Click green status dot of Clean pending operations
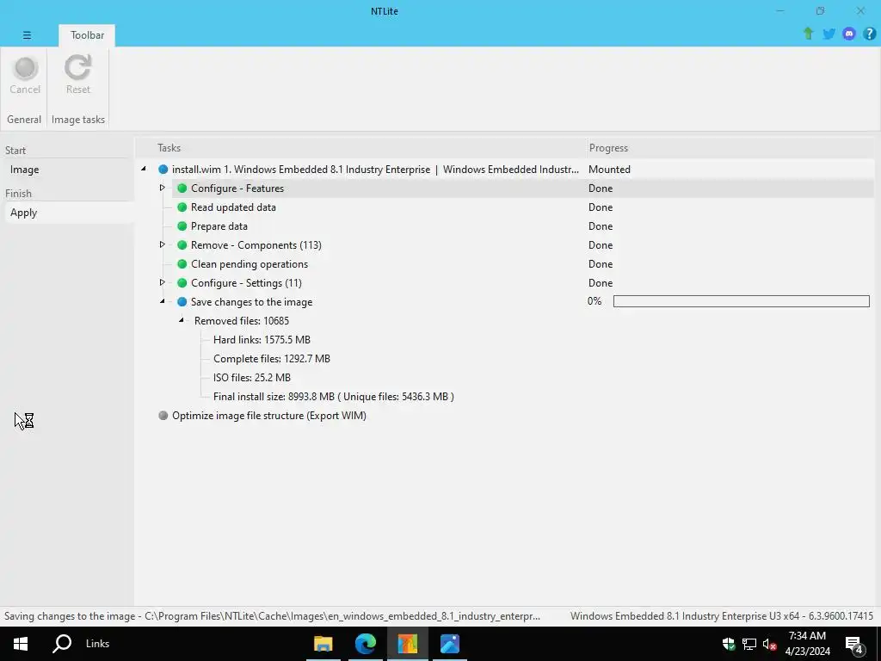The width and height of the screenshot is (881, 661). click(x=182, y=264)
